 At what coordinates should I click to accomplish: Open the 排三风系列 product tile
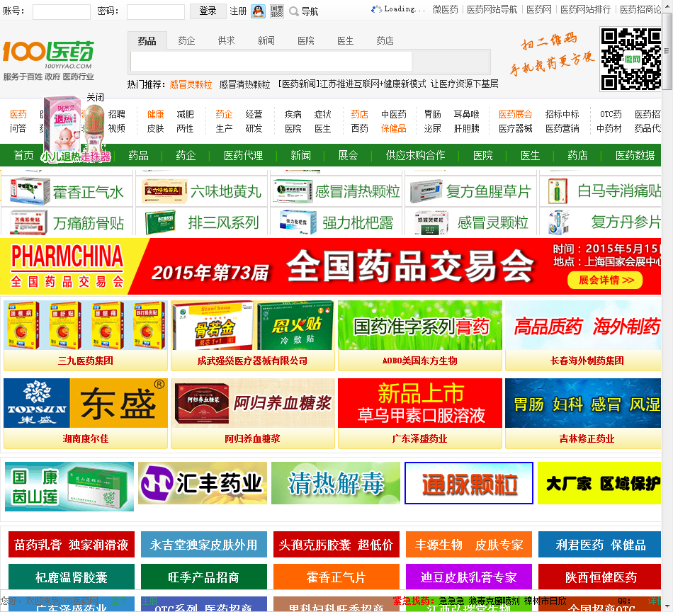tap(202, 222)
